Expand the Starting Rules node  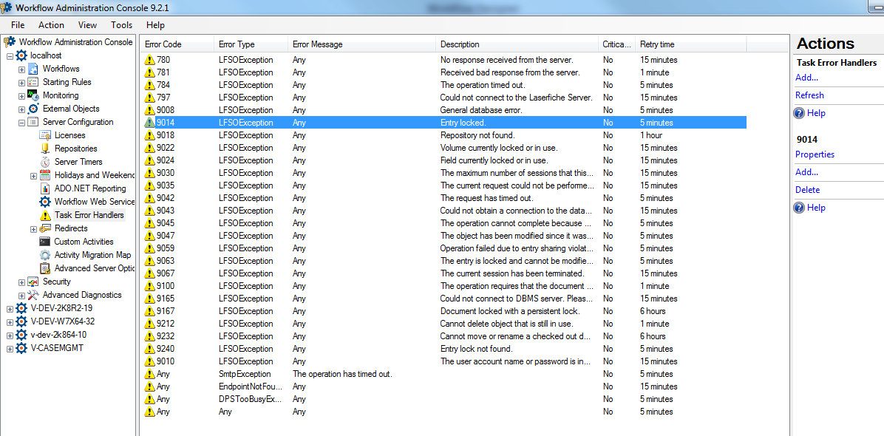(x=21, y=82)
